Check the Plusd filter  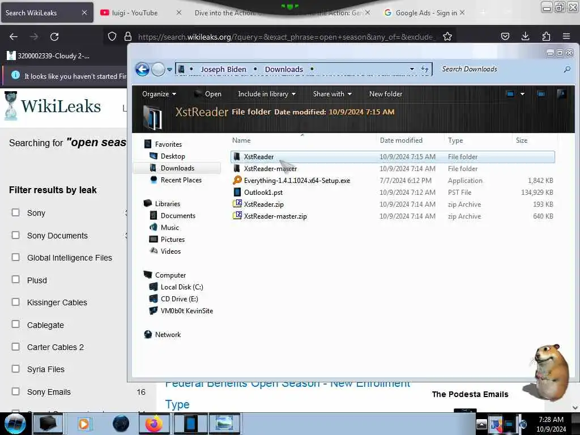[x=15, y=279]
